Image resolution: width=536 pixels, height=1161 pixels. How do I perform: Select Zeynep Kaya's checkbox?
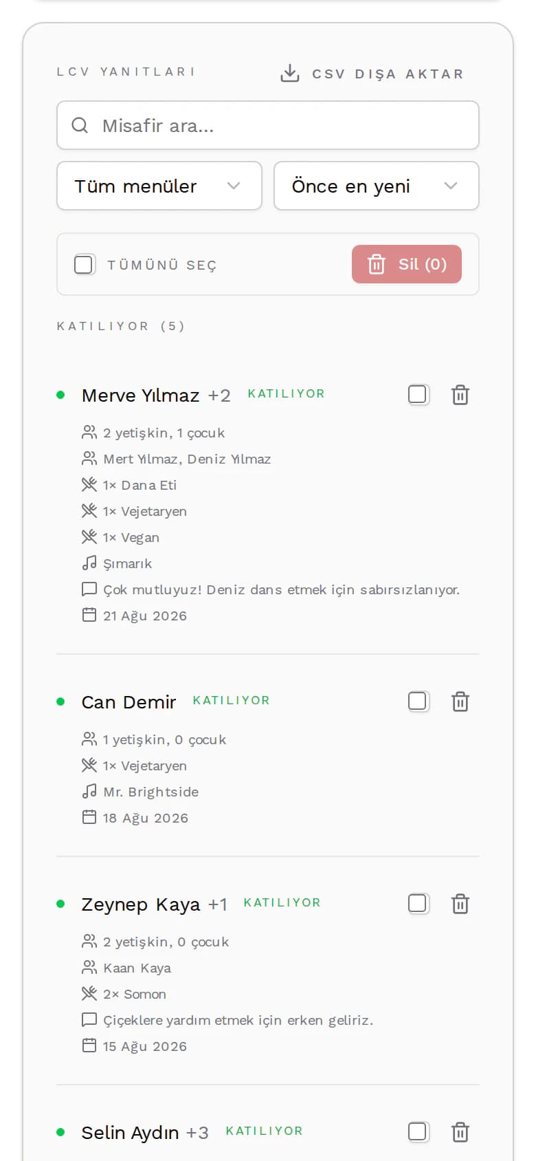(418, 903)
